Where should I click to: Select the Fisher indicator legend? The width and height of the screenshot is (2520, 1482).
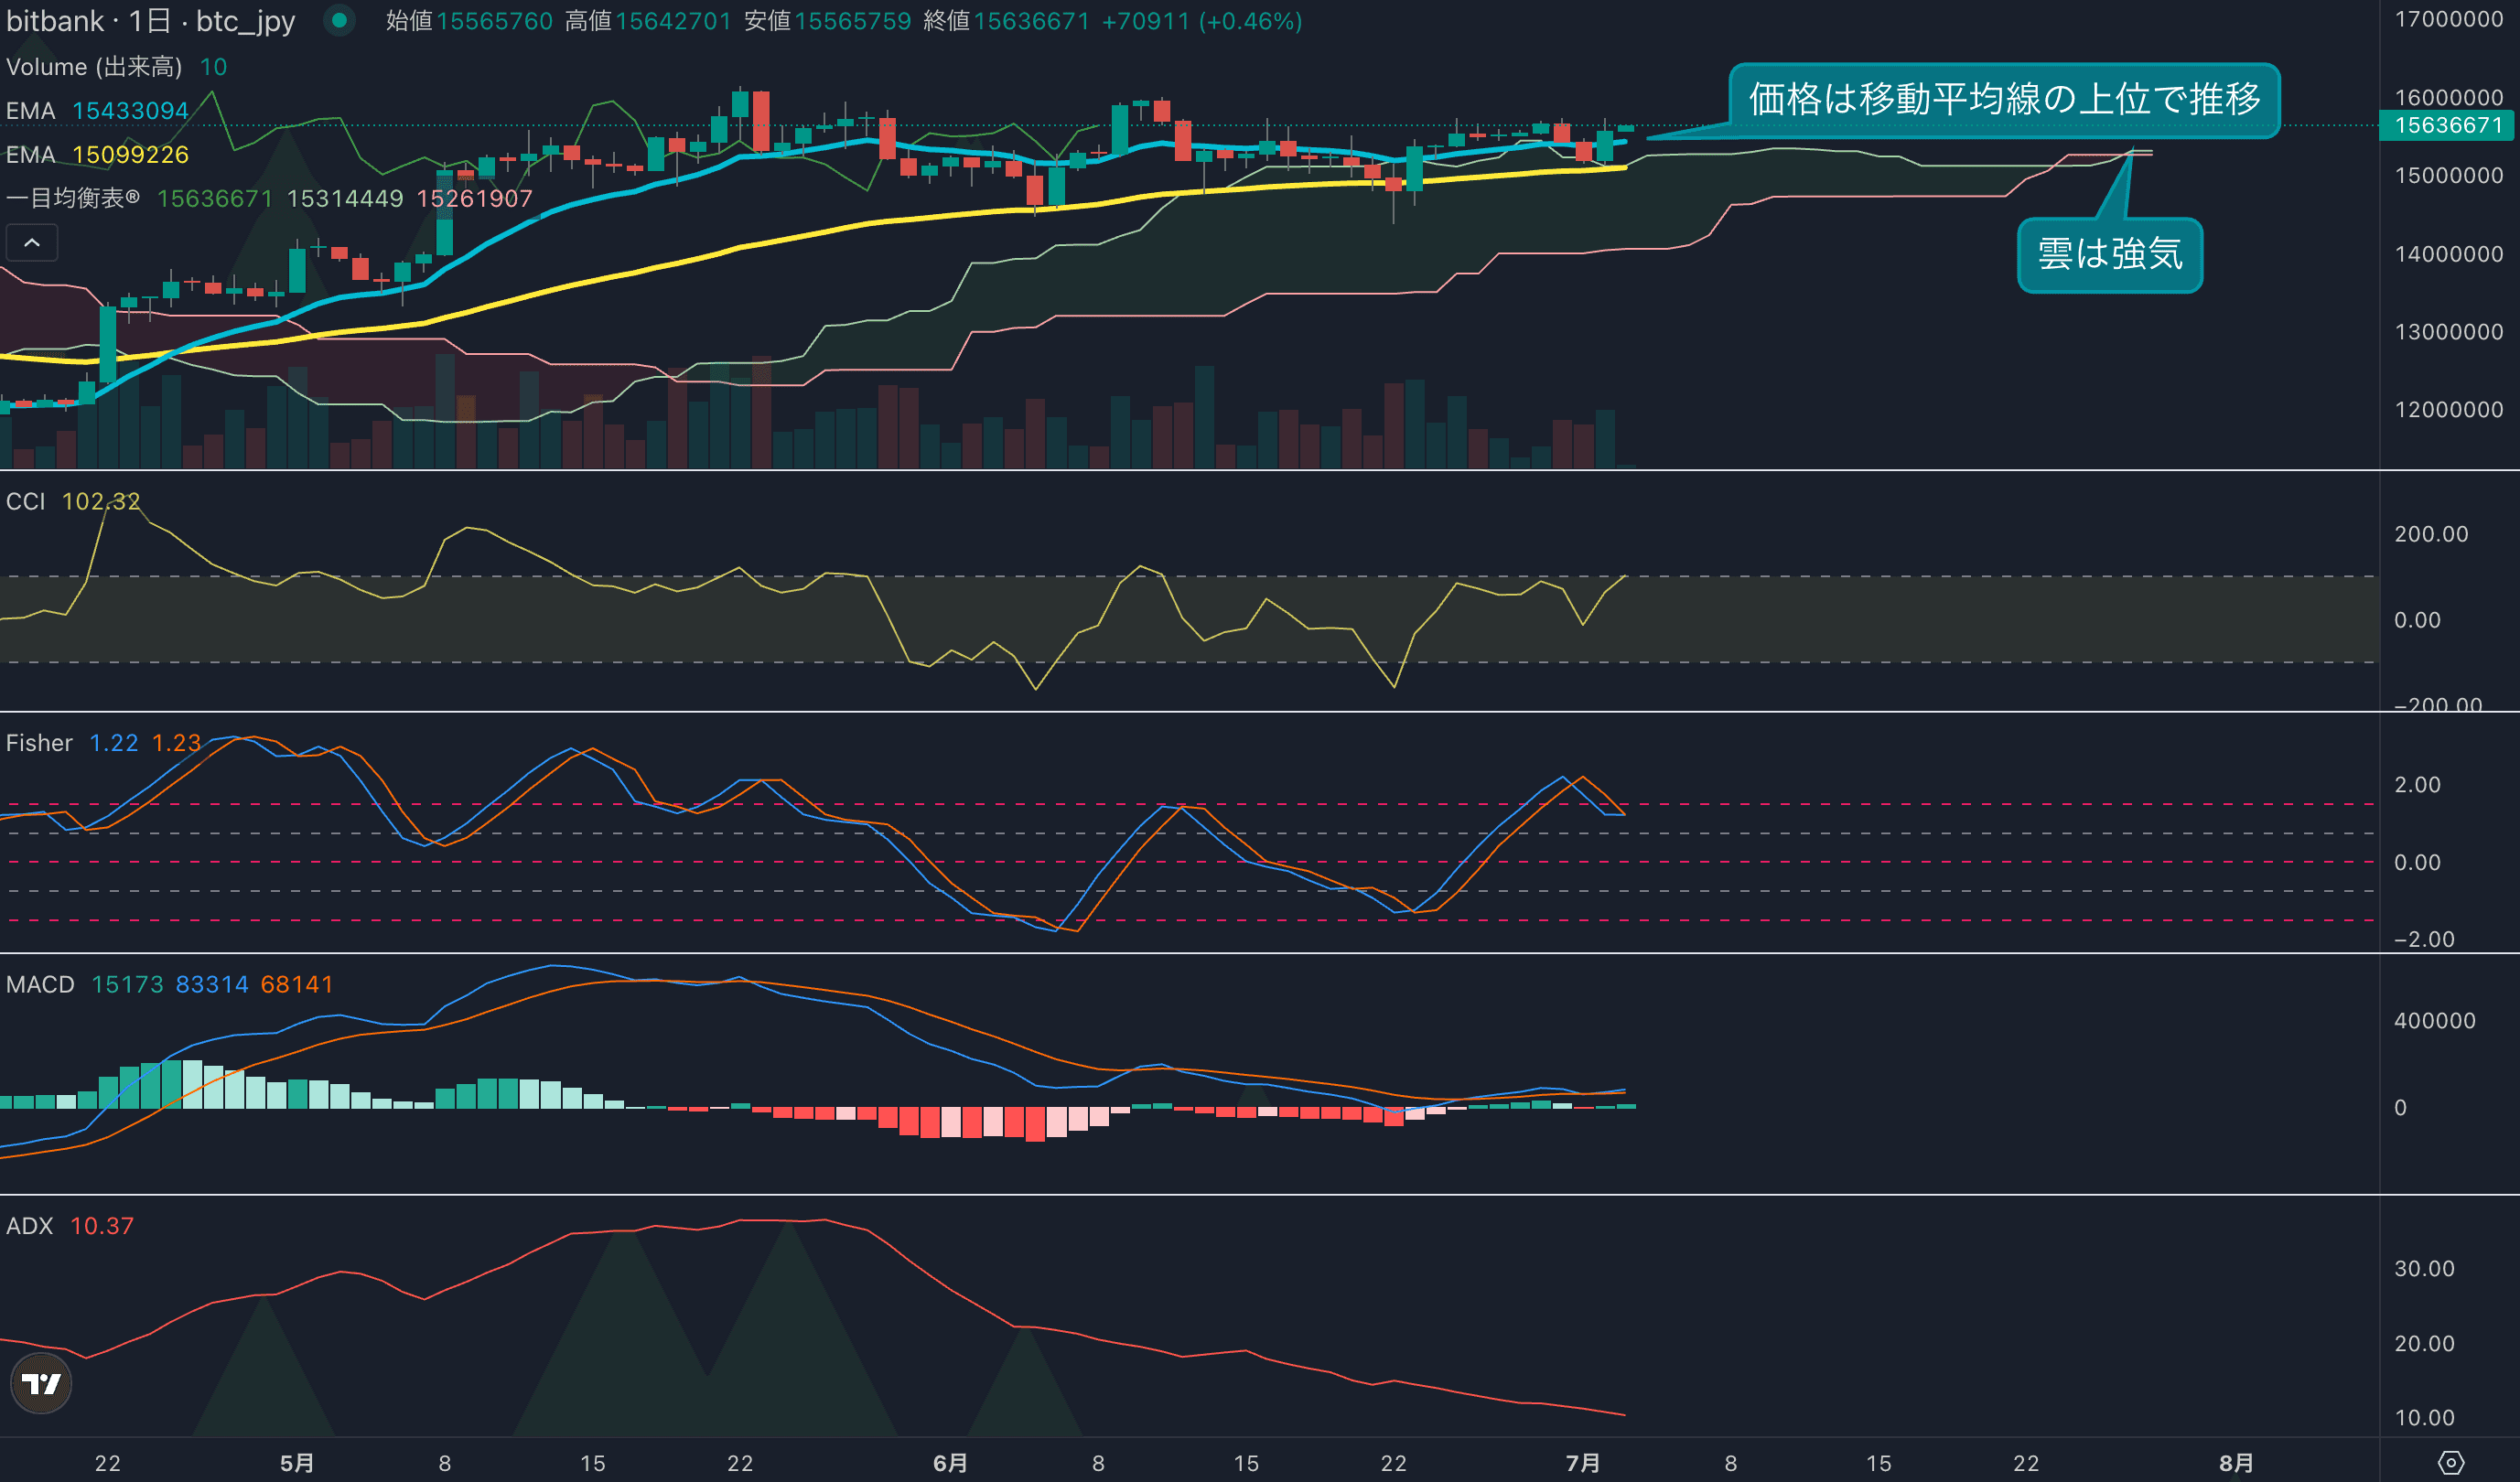(x=39, y=743)
